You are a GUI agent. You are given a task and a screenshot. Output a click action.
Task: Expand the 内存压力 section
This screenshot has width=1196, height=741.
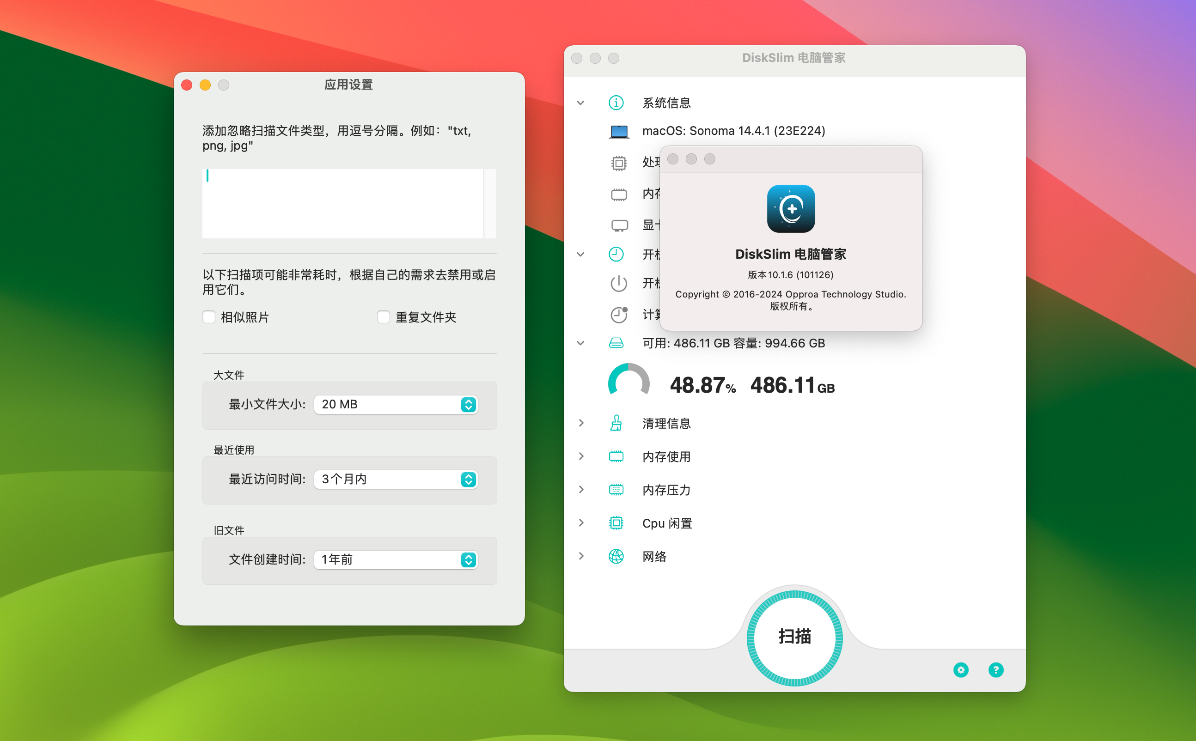pyautogui.click(x=581, y=490)
